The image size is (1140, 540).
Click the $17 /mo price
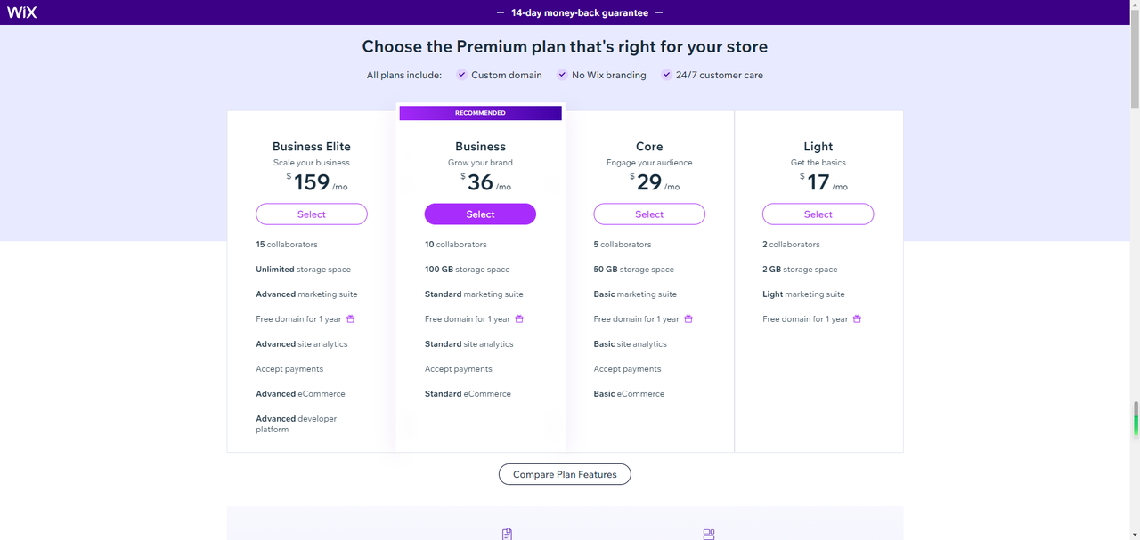[x=824, y=182]
